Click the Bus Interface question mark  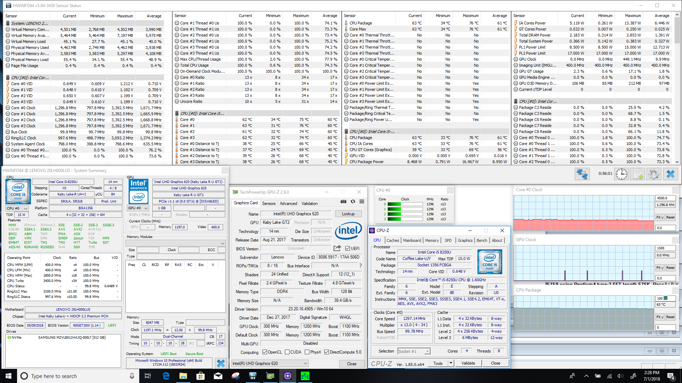[x=360, y=266]
